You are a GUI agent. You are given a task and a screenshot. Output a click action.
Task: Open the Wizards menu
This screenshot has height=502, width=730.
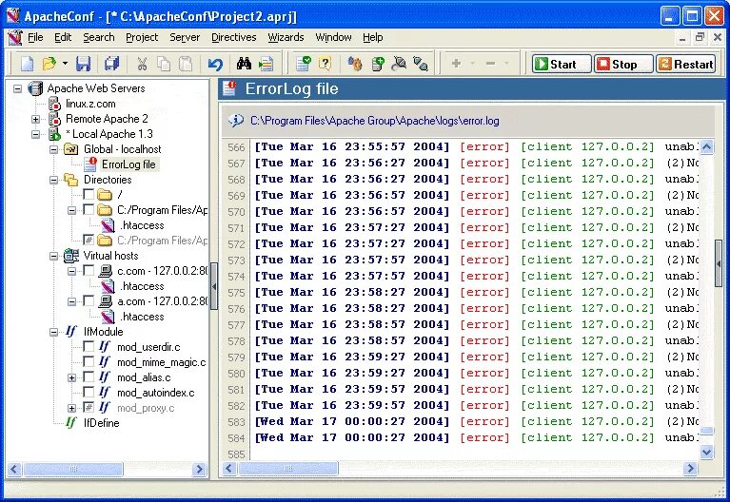coord(286,37)
